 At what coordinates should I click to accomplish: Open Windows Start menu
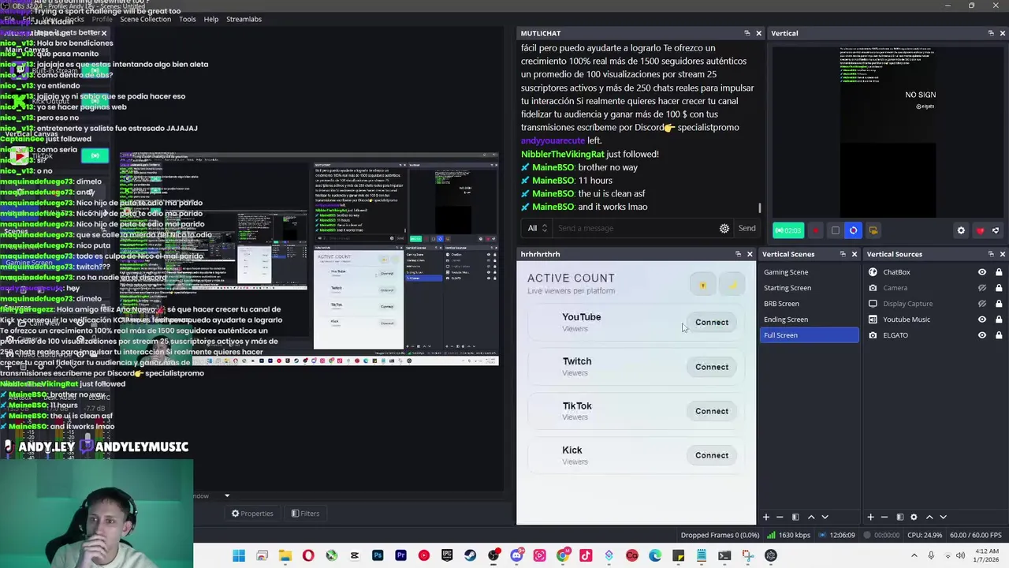(239, 555)
